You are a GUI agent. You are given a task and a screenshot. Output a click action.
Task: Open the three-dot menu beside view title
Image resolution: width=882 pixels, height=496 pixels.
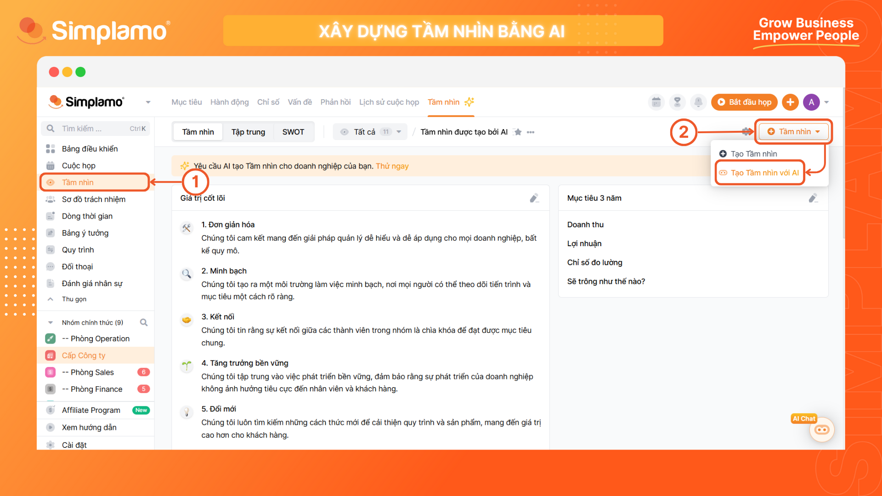[x=531, y=132]
